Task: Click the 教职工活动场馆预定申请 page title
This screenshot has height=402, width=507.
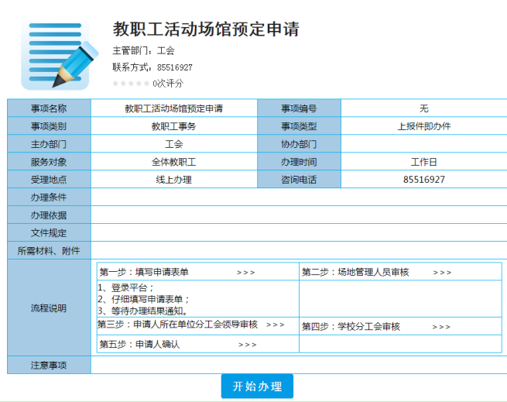Action: click(x=206, y=29)
